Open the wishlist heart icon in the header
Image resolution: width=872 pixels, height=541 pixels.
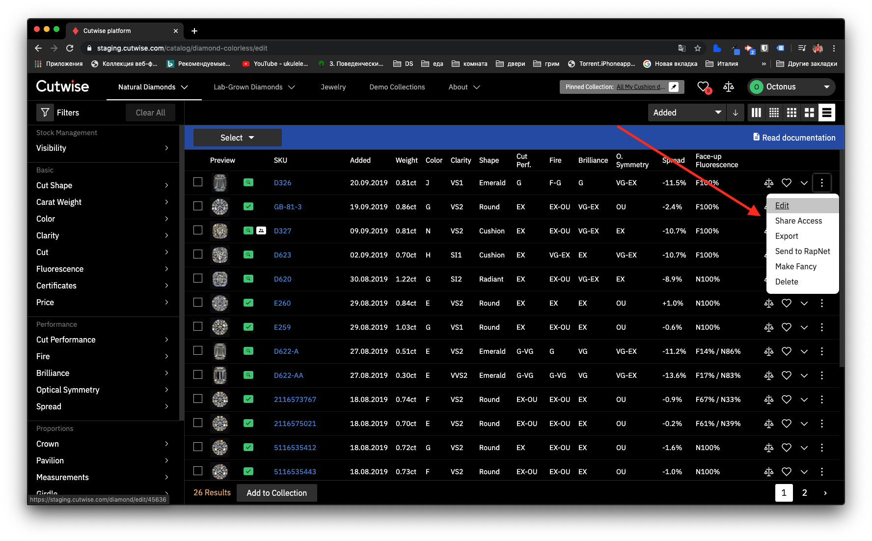click(703, 87)
